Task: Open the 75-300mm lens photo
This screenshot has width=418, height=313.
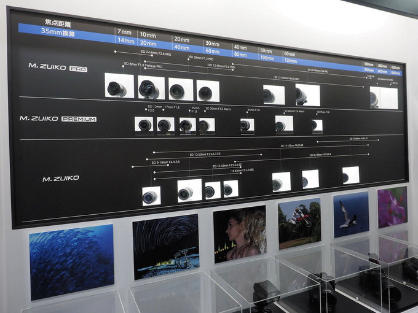Action: (351, 175)
